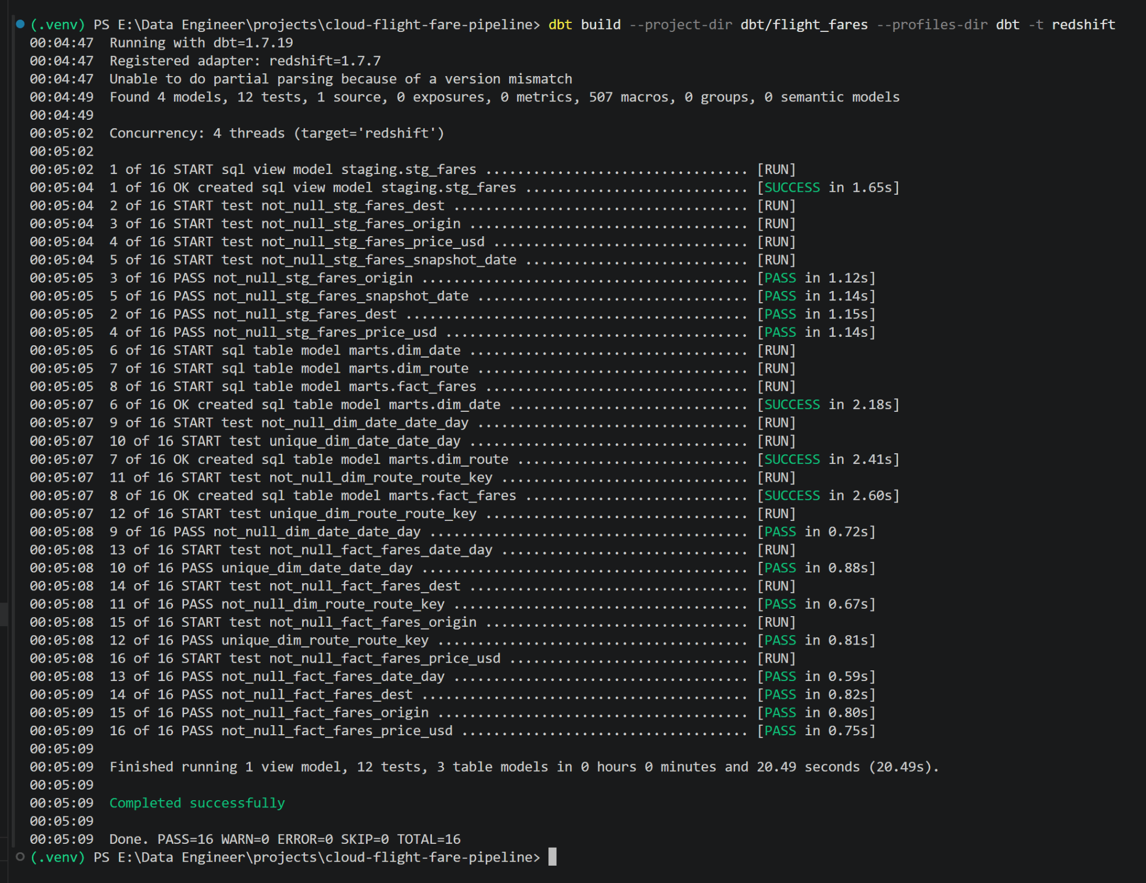Click '[SUCCESS in 2.60s]' result
This screenshot has height=883, width=1146.
coord(828,495)
